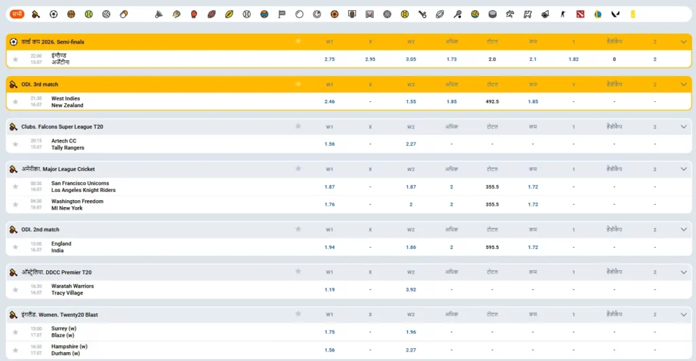
Task: Open the Major League Cricket header
Action: coord(58,169)
